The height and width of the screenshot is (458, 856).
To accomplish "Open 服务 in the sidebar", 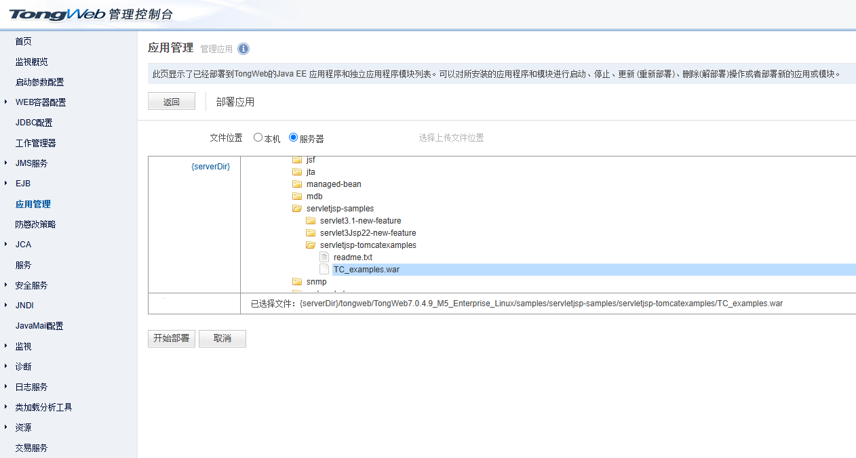I will [24, 265].
